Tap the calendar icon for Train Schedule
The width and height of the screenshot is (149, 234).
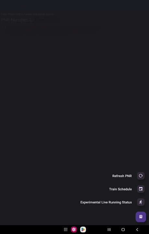click(141, 189)
